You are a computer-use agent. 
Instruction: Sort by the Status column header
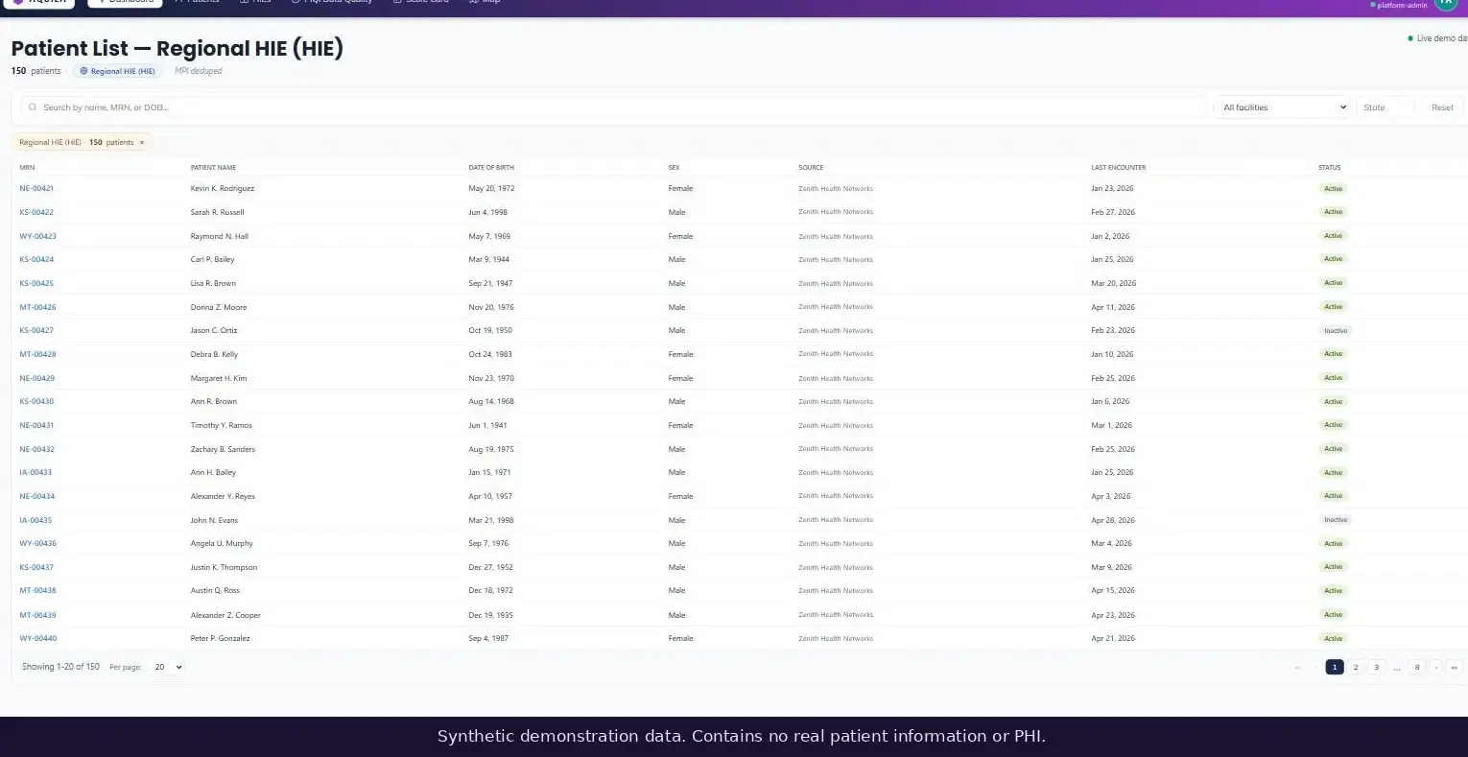click(1329, 168)
